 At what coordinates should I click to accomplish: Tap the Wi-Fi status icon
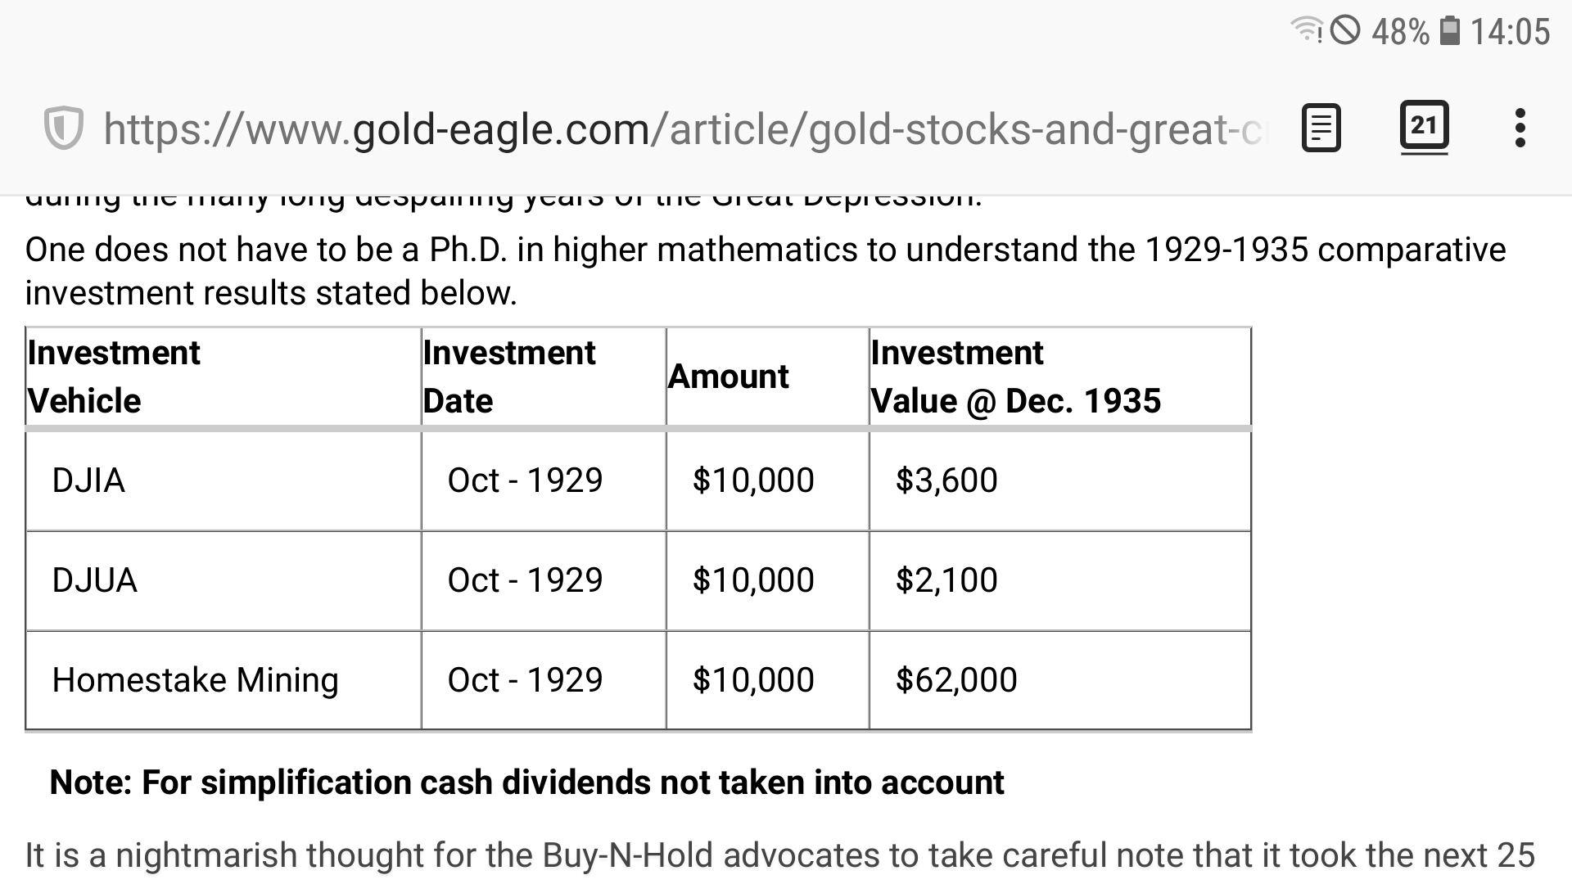(x=1306, y=31)
